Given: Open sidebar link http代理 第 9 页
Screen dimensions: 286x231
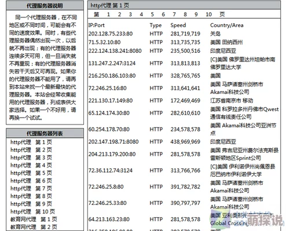Looking at the screenshot, I should pyautogui.click(x=31, y=204).
